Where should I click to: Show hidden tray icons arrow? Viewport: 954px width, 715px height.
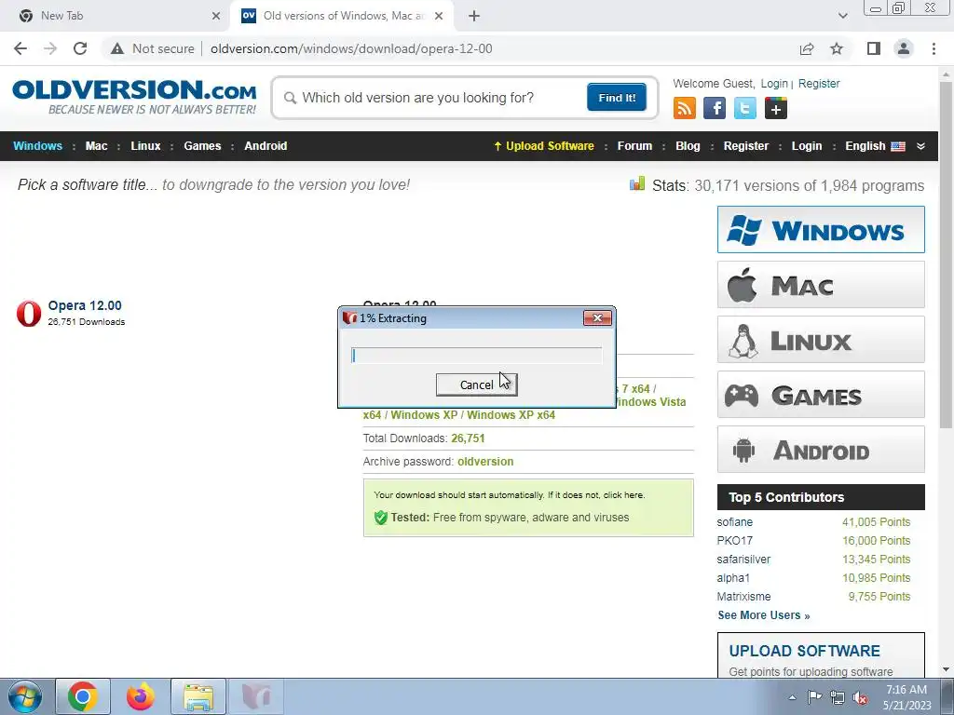pos(792,697)
